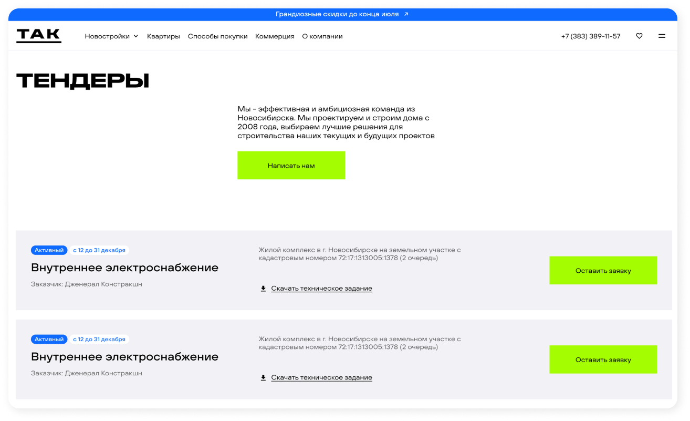
Task: Click Скачать техническое задание in second card
Action: click(321, 377)
